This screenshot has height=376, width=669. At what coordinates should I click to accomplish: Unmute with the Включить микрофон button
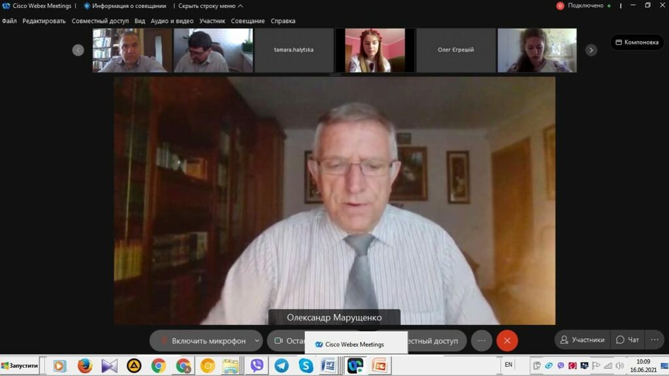(x=201, y=341)
